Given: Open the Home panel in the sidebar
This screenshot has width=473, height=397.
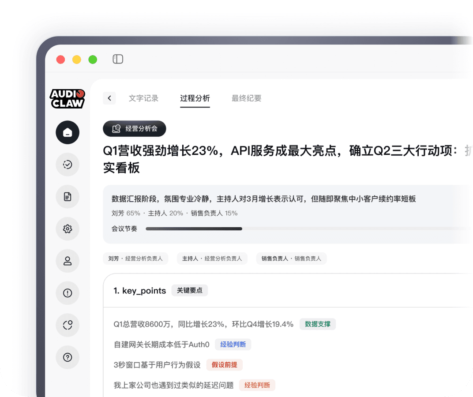Looking at the screenshot, I should (67, 132).
